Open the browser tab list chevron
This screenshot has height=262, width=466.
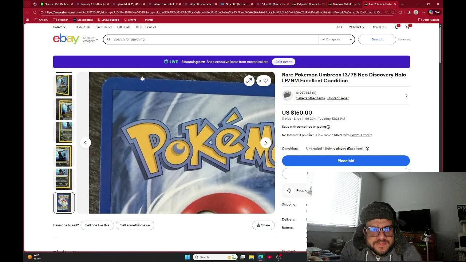[28, 4]
